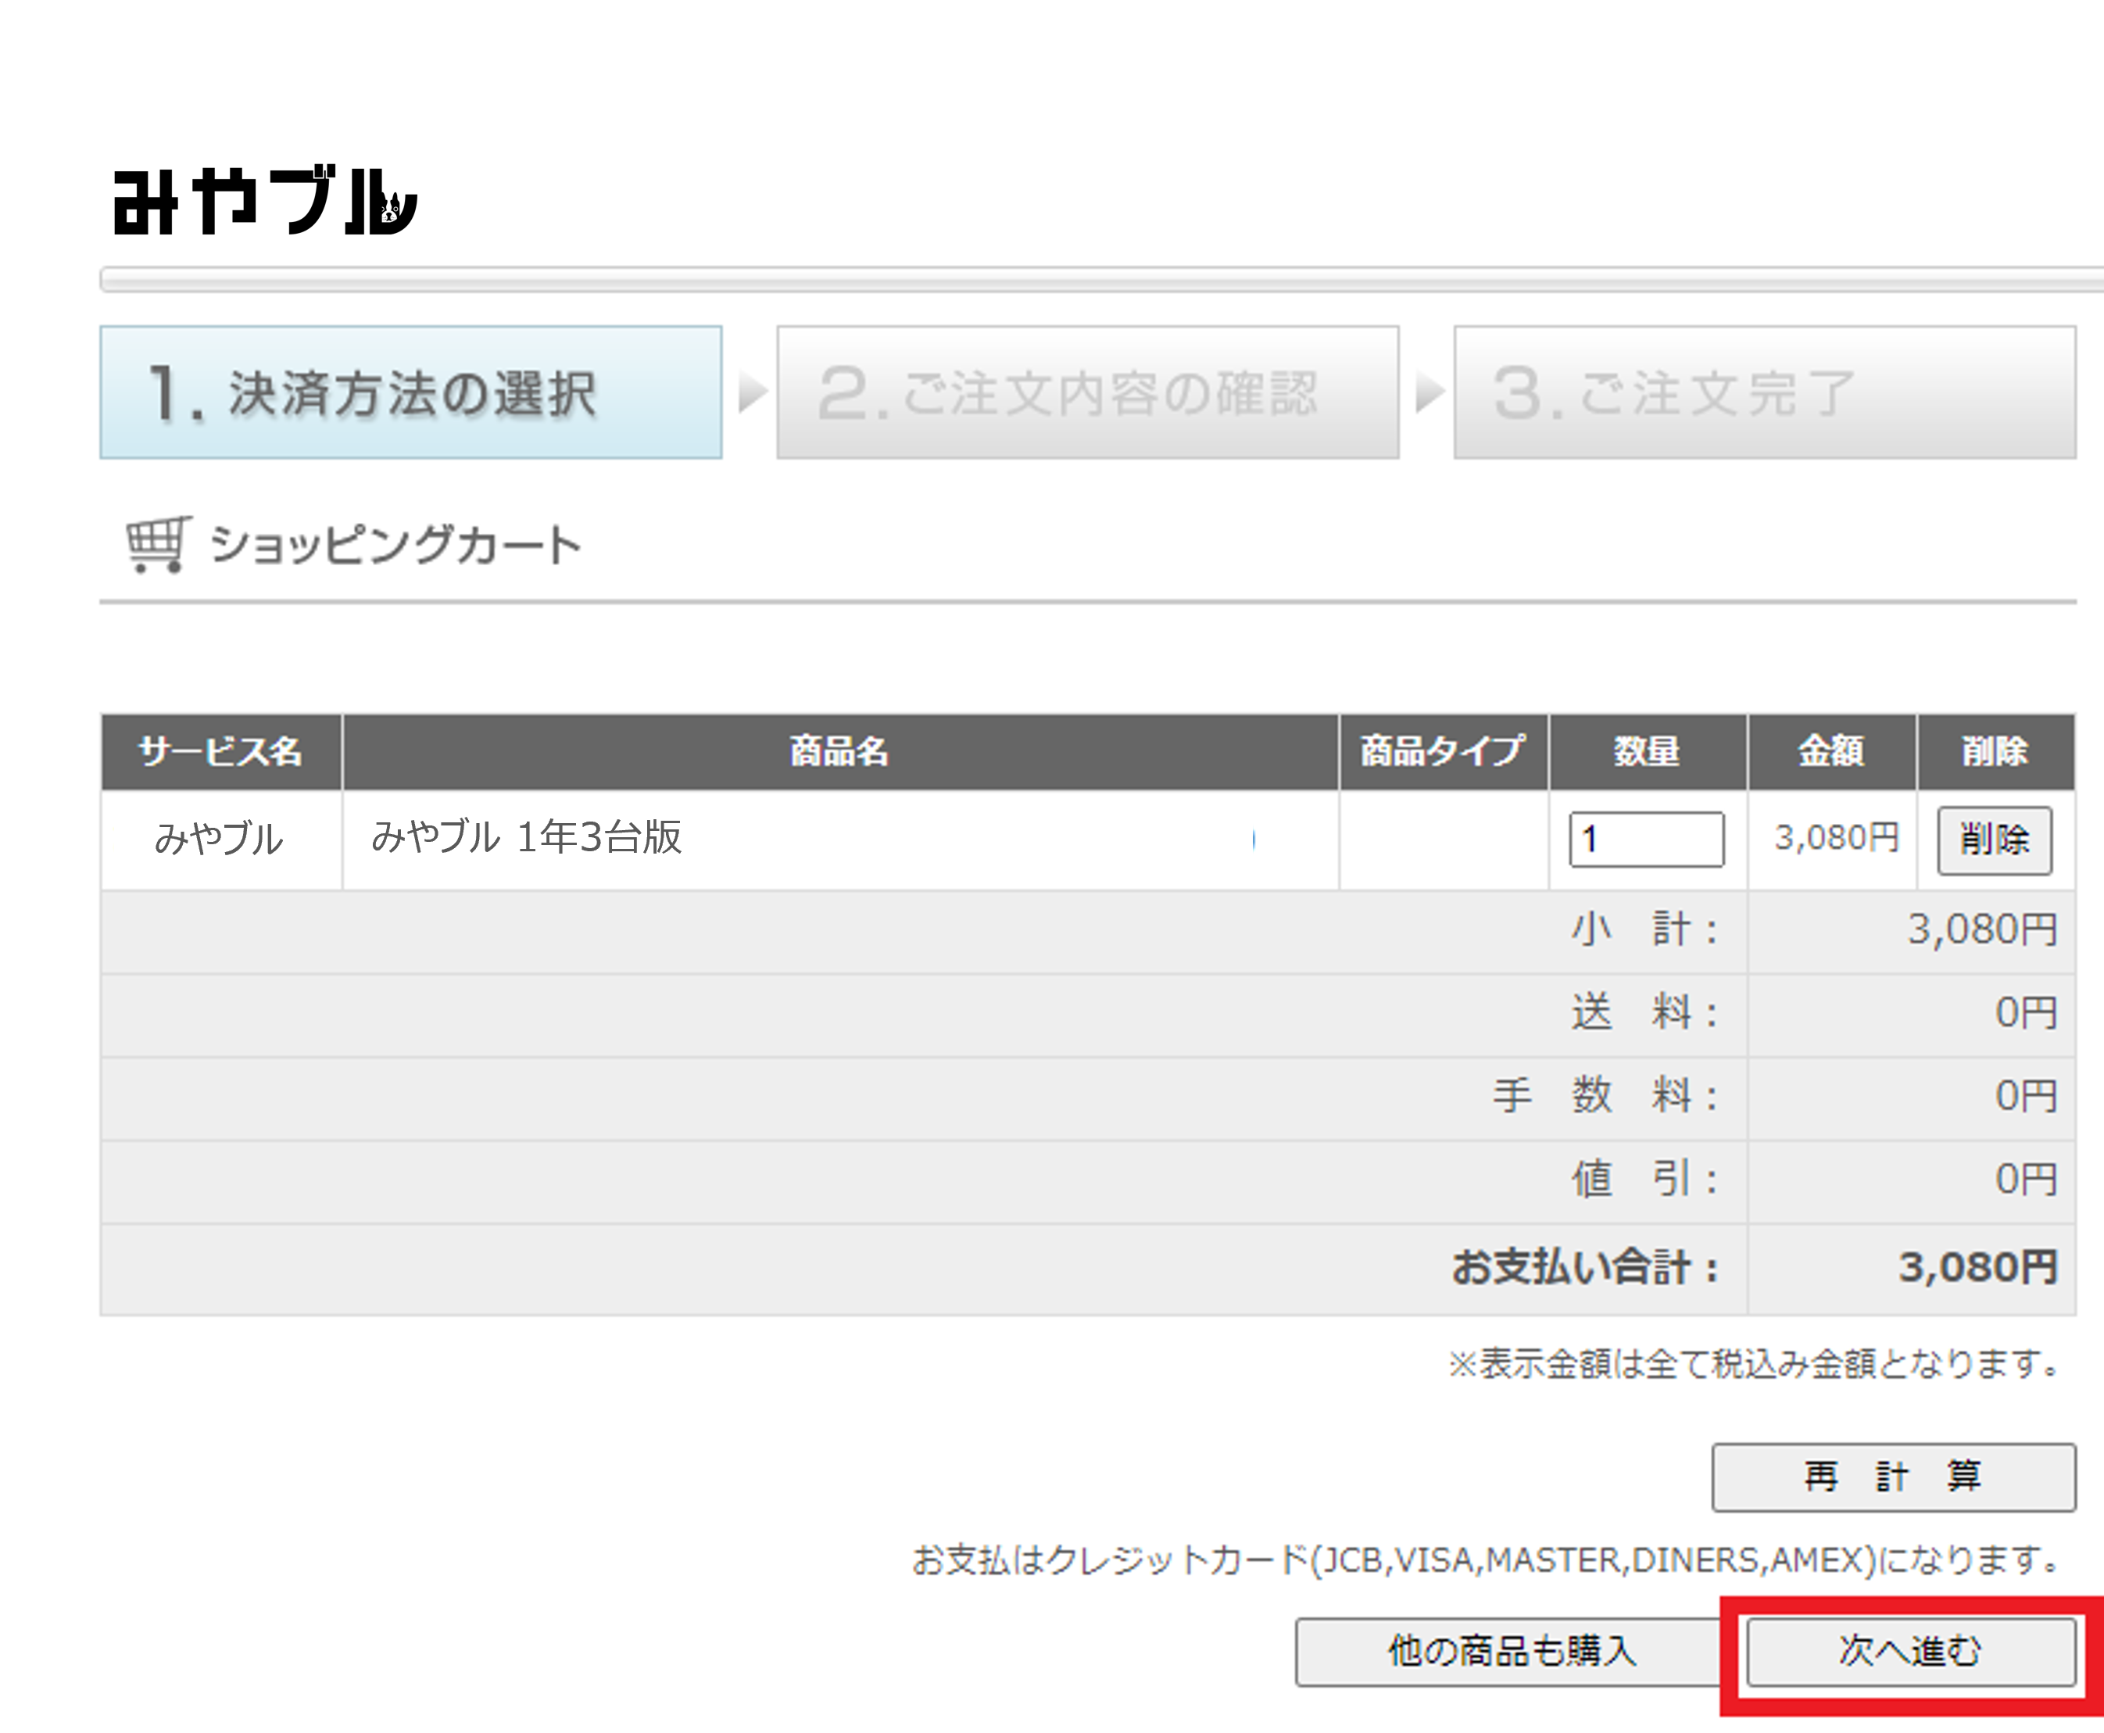Select the 決済方法の選択 step tab
This screenshot has height=1733, width=2104.
(x=410, y=392)
